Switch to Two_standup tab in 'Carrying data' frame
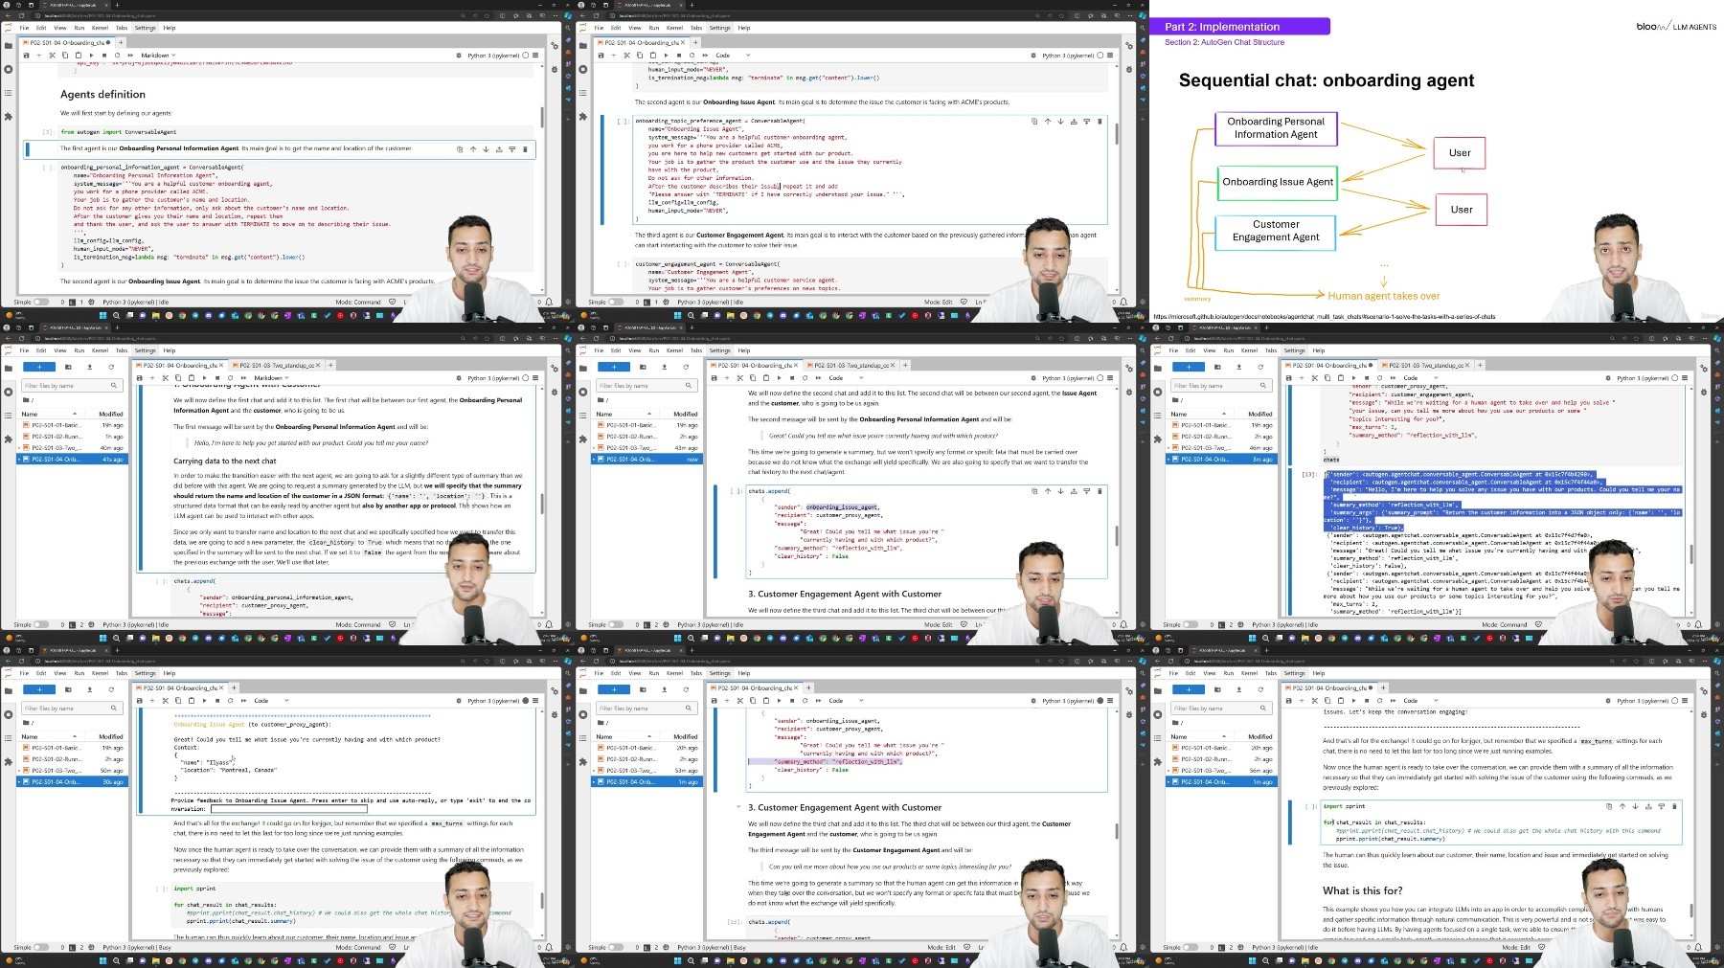The width and height of the screenshot is (1724, 968). tap(276, 365)
